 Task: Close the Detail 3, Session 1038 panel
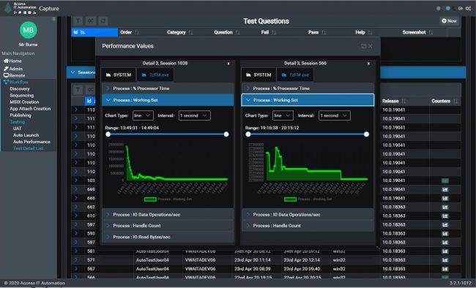pos(228,64)
